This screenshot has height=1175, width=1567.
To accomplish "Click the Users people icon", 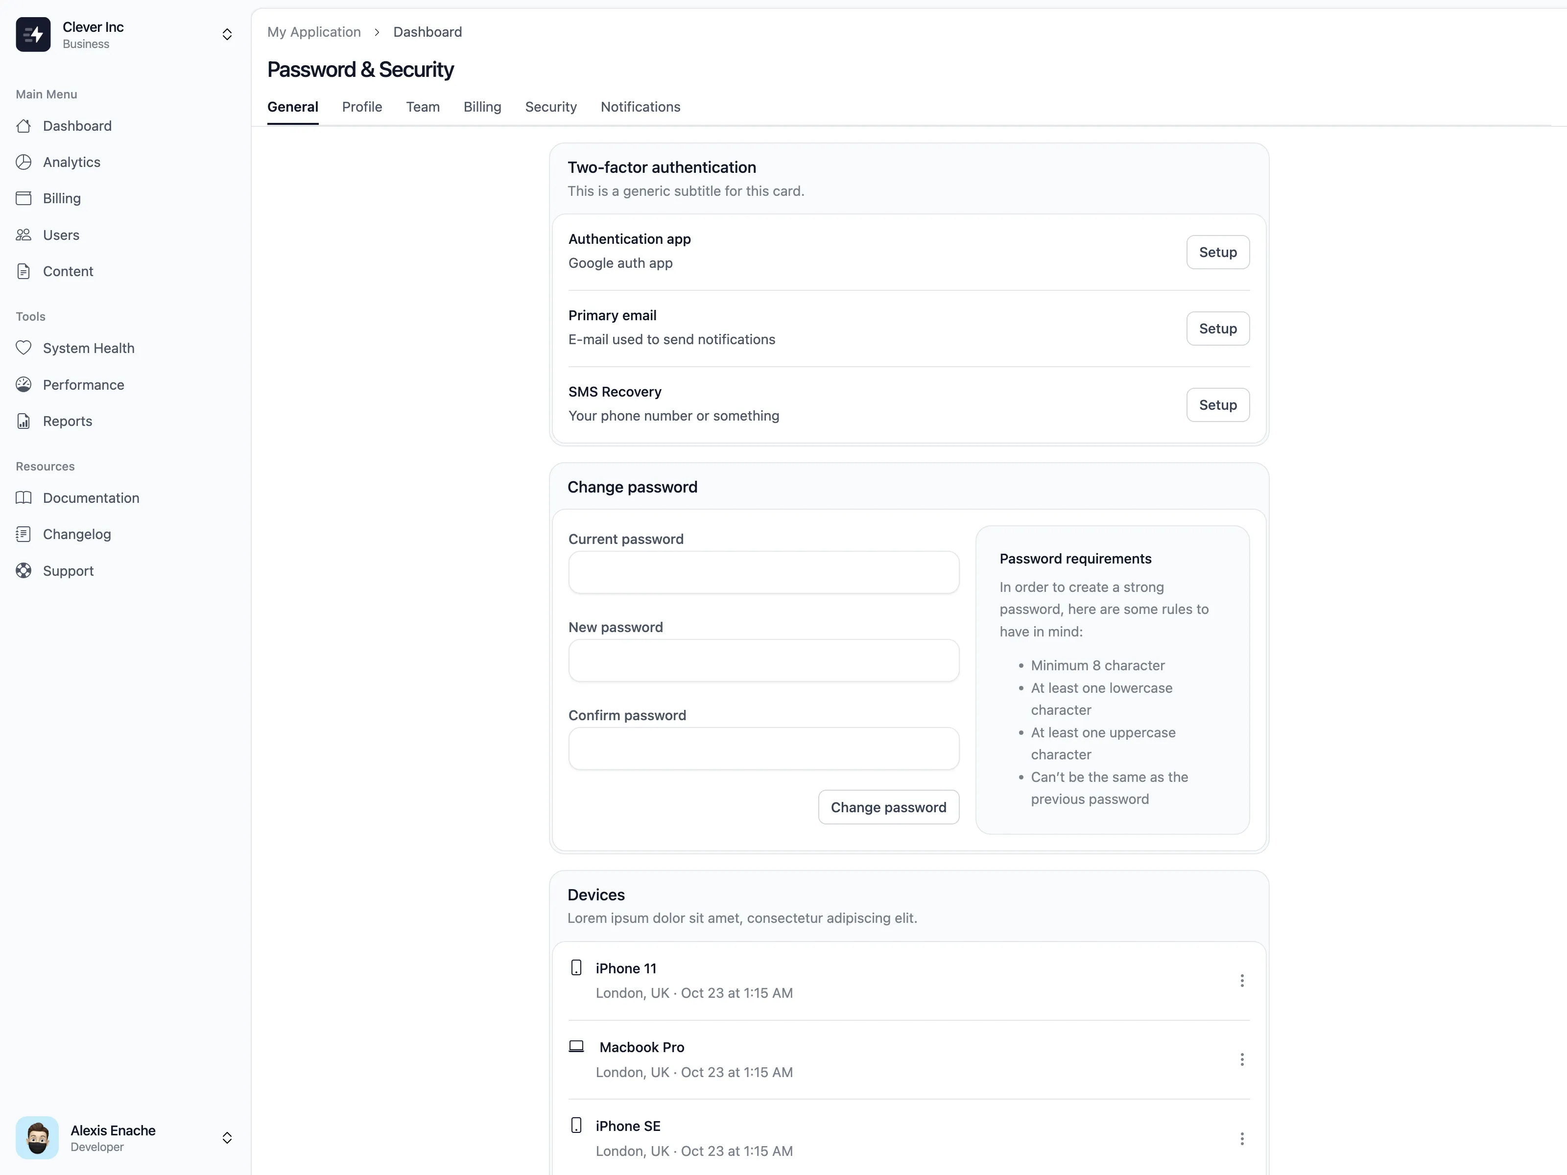I will [x=24, y=235].
